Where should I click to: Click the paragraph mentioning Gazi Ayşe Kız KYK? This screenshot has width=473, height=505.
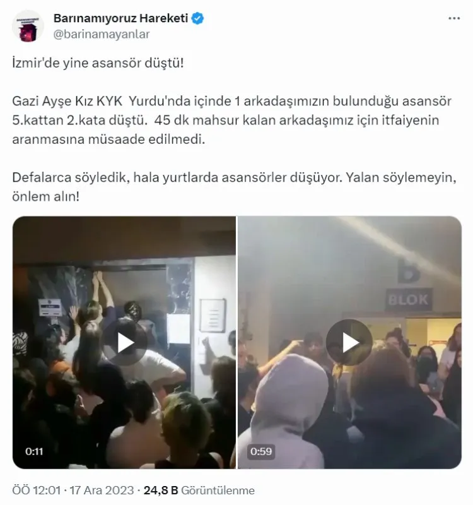231,120
